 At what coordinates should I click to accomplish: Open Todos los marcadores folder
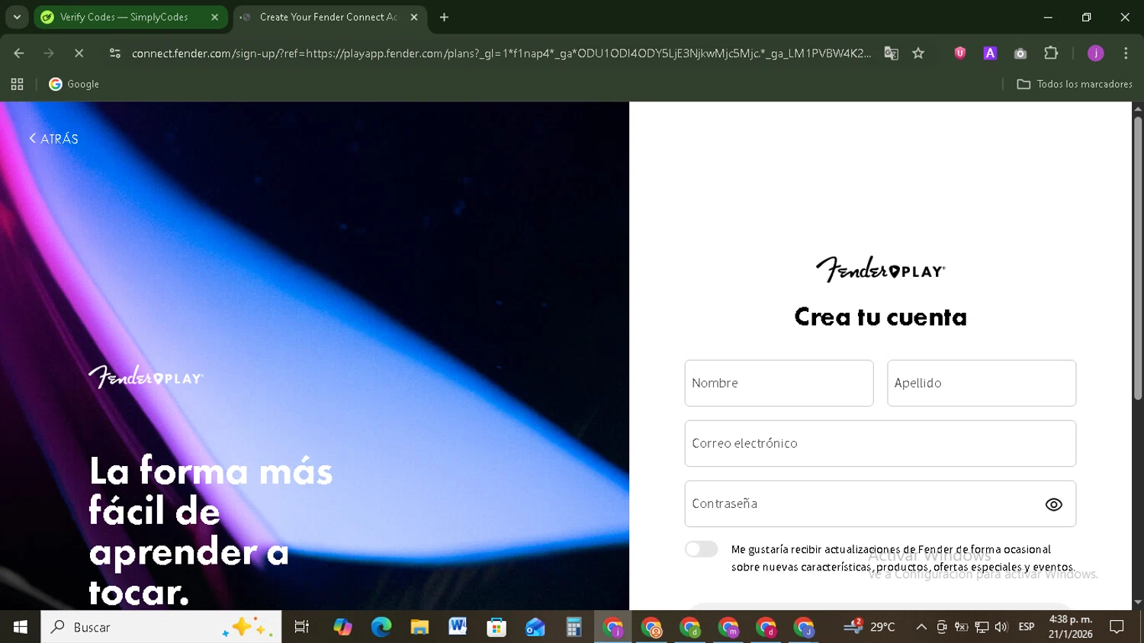tap(1075, 84)
